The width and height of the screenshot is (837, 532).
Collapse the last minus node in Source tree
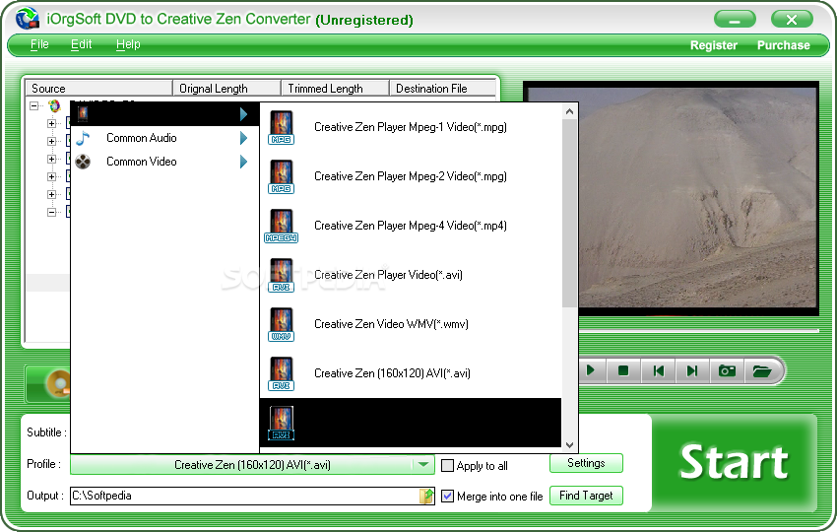click(51, 212)
